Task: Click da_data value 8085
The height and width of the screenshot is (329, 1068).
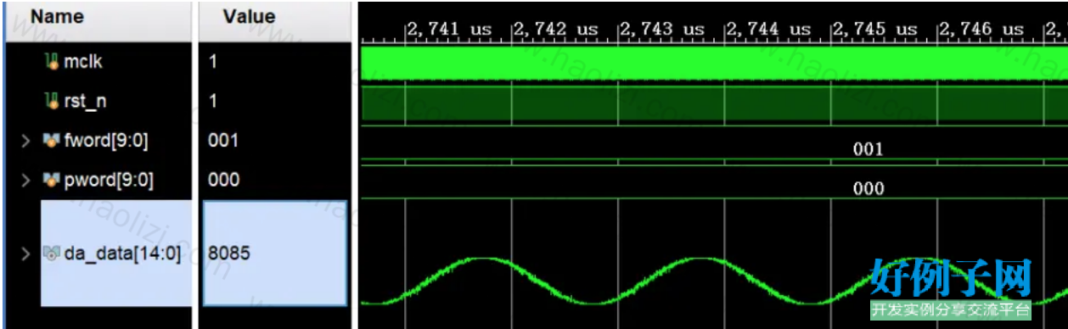Action: [x=228, y=253]
